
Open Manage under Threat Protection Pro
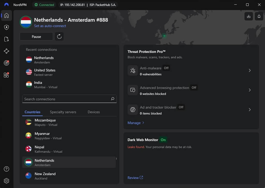pyautogui.click(x=134, y=123)
